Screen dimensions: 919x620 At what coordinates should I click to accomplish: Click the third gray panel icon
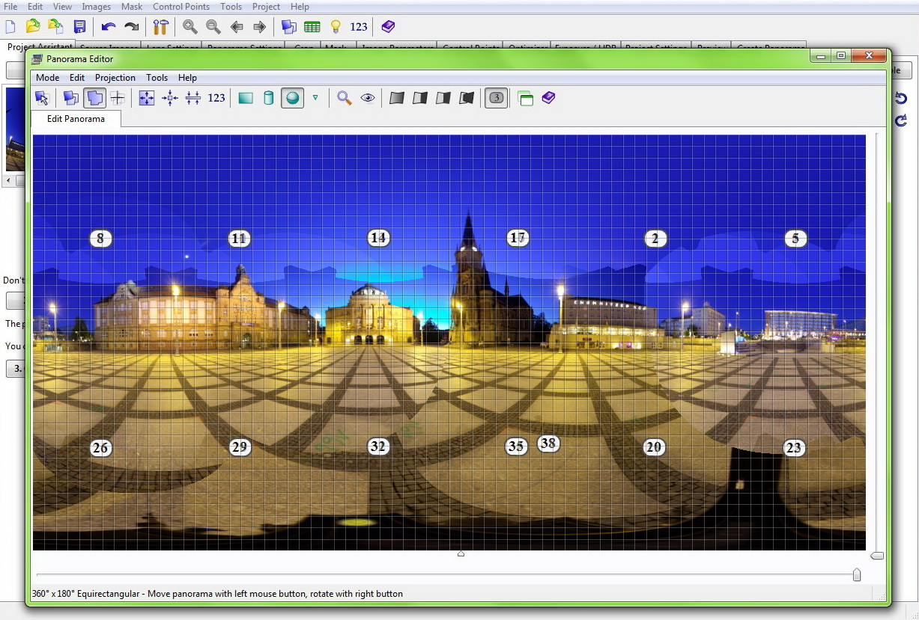(x=443, y=98)
